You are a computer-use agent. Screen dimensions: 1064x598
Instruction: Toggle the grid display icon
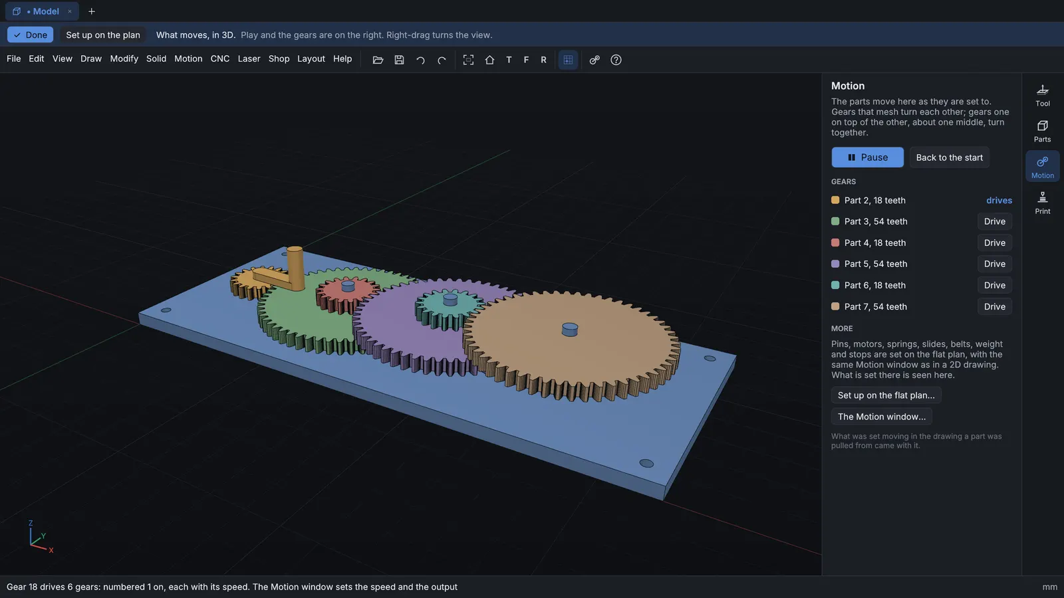point(568,60)
